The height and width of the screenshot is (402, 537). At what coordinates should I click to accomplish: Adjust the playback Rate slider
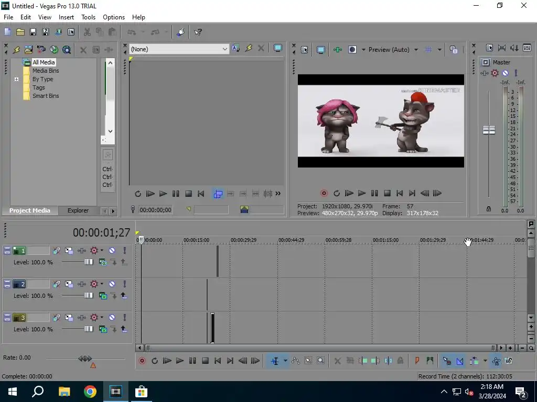point(85,359)
